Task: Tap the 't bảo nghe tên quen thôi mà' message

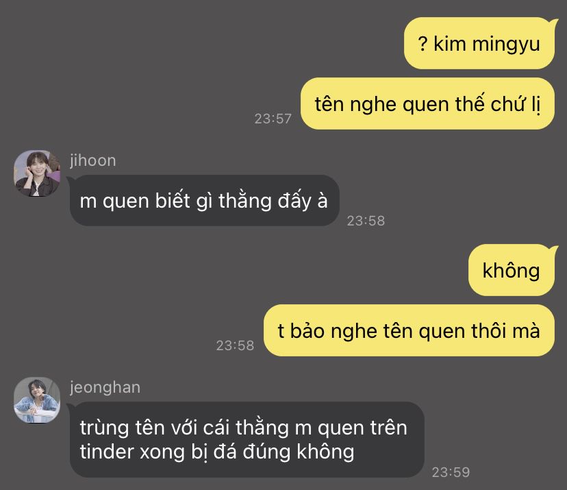Action: 409,330
